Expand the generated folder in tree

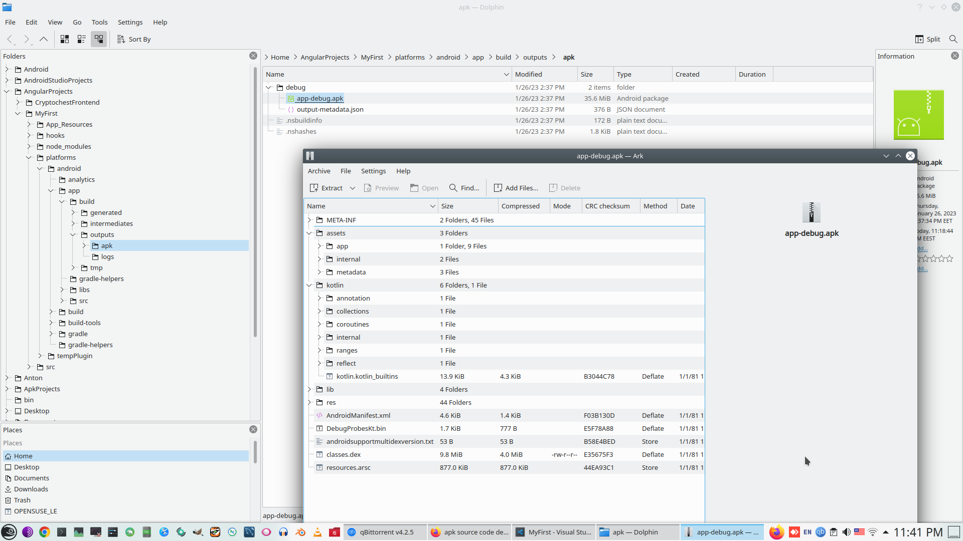coord(73,212)
